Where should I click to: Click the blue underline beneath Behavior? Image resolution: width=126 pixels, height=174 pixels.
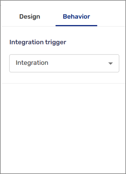(76, 26)
